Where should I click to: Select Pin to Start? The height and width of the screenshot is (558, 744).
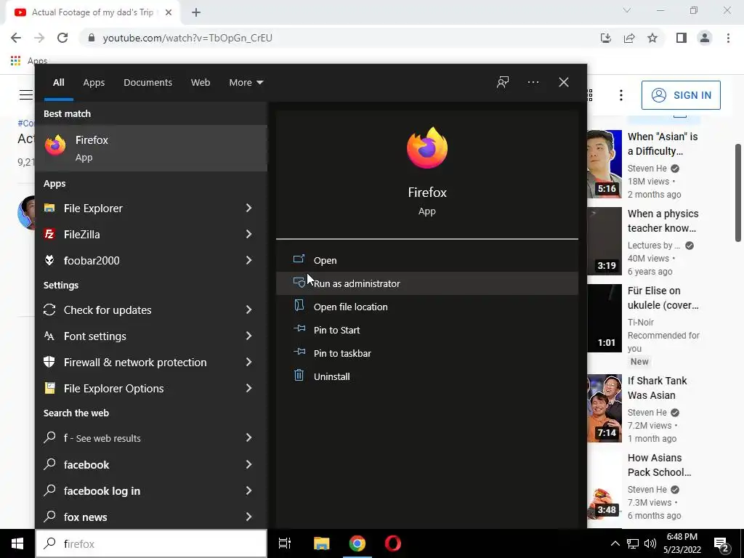[x=427, y=330]
